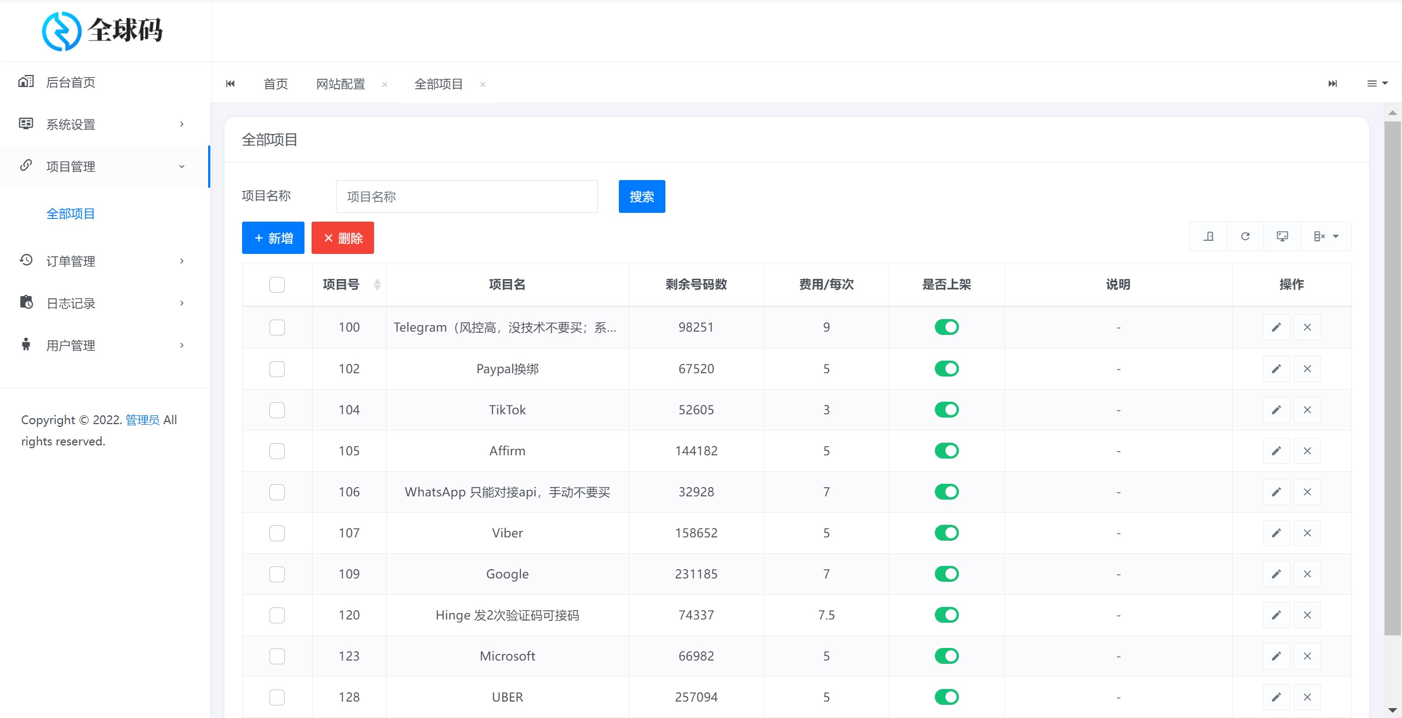Image resolution: width=1402 pixels, height=718 pixels.
Task: Click the 系统设置 sidebar icon
Action: [x=26, y=124]
